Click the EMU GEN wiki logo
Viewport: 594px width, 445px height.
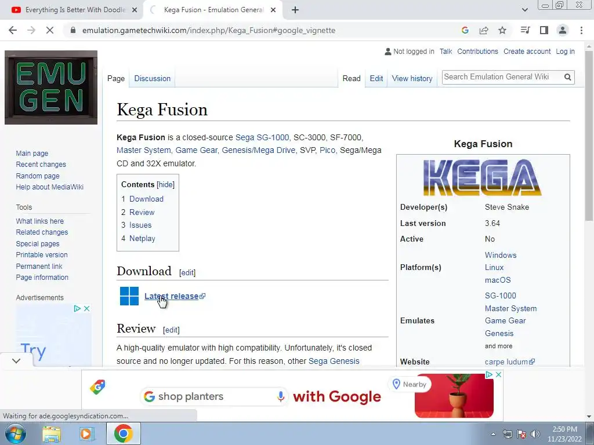click(51, 87)
